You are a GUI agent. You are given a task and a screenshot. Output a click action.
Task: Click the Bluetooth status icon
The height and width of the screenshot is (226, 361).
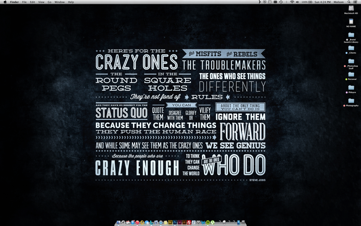286,2
